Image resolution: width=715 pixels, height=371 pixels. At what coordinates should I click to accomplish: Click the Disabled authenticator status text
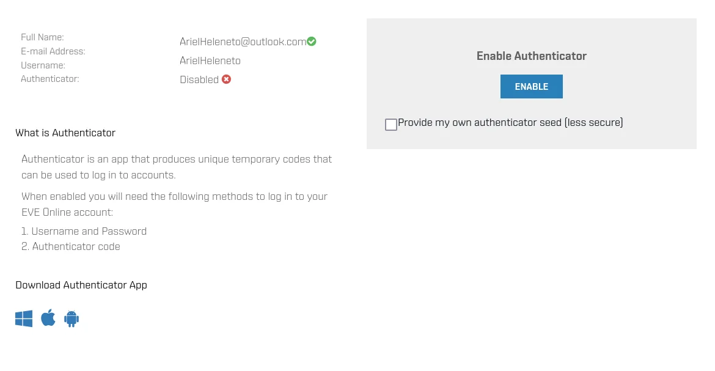tap(199, 79)
